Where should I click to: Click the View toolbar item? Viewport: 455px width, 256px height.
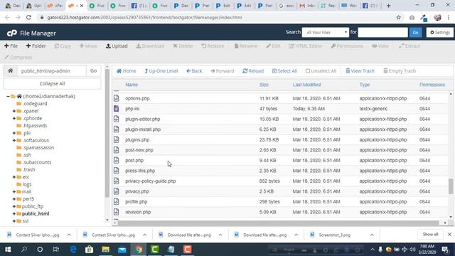pos(380,46)
